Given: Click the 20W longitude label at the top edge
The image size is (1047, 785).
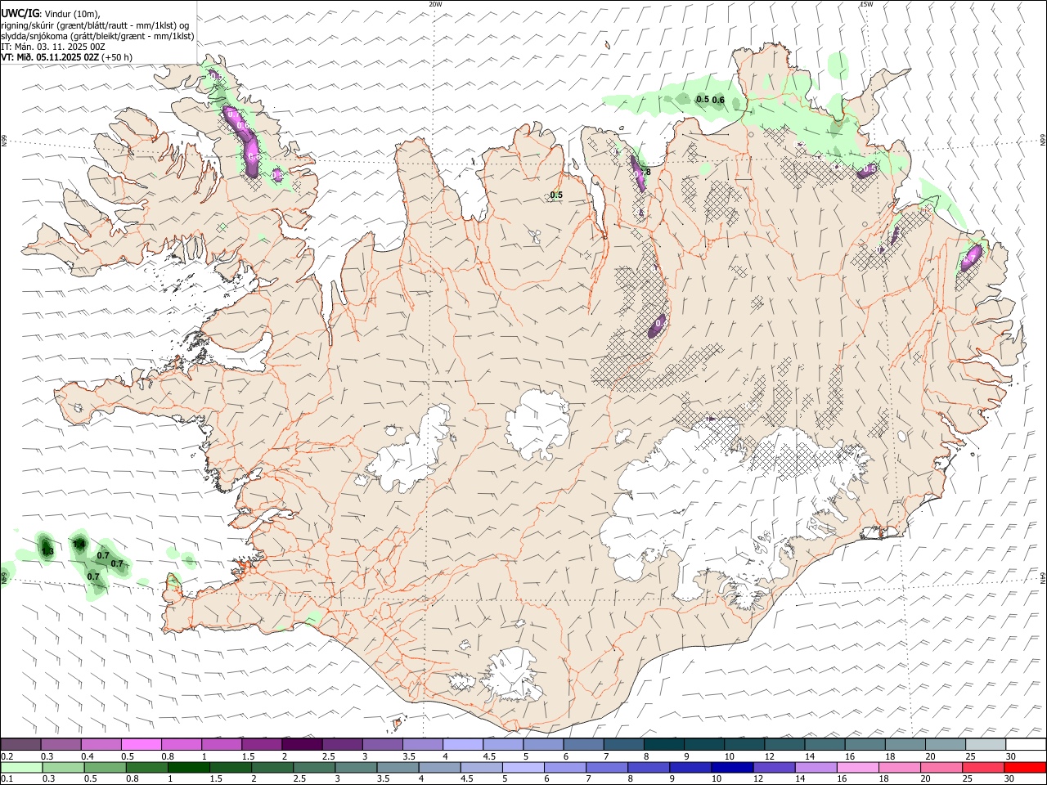Looking at the screenshot, I should click(x=435, y=4).
